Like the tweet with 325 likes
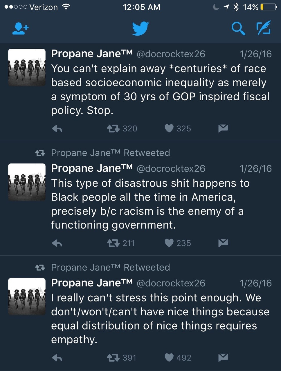 [169, 128]
